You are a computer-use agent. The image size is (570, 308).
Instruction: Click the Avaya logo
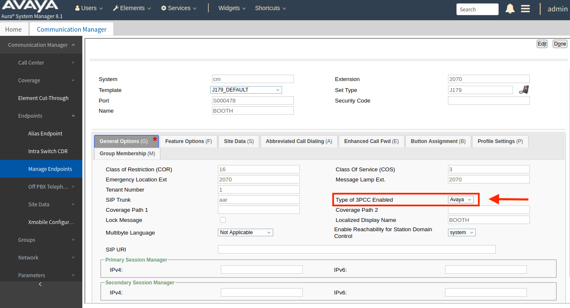pos(30,6)
